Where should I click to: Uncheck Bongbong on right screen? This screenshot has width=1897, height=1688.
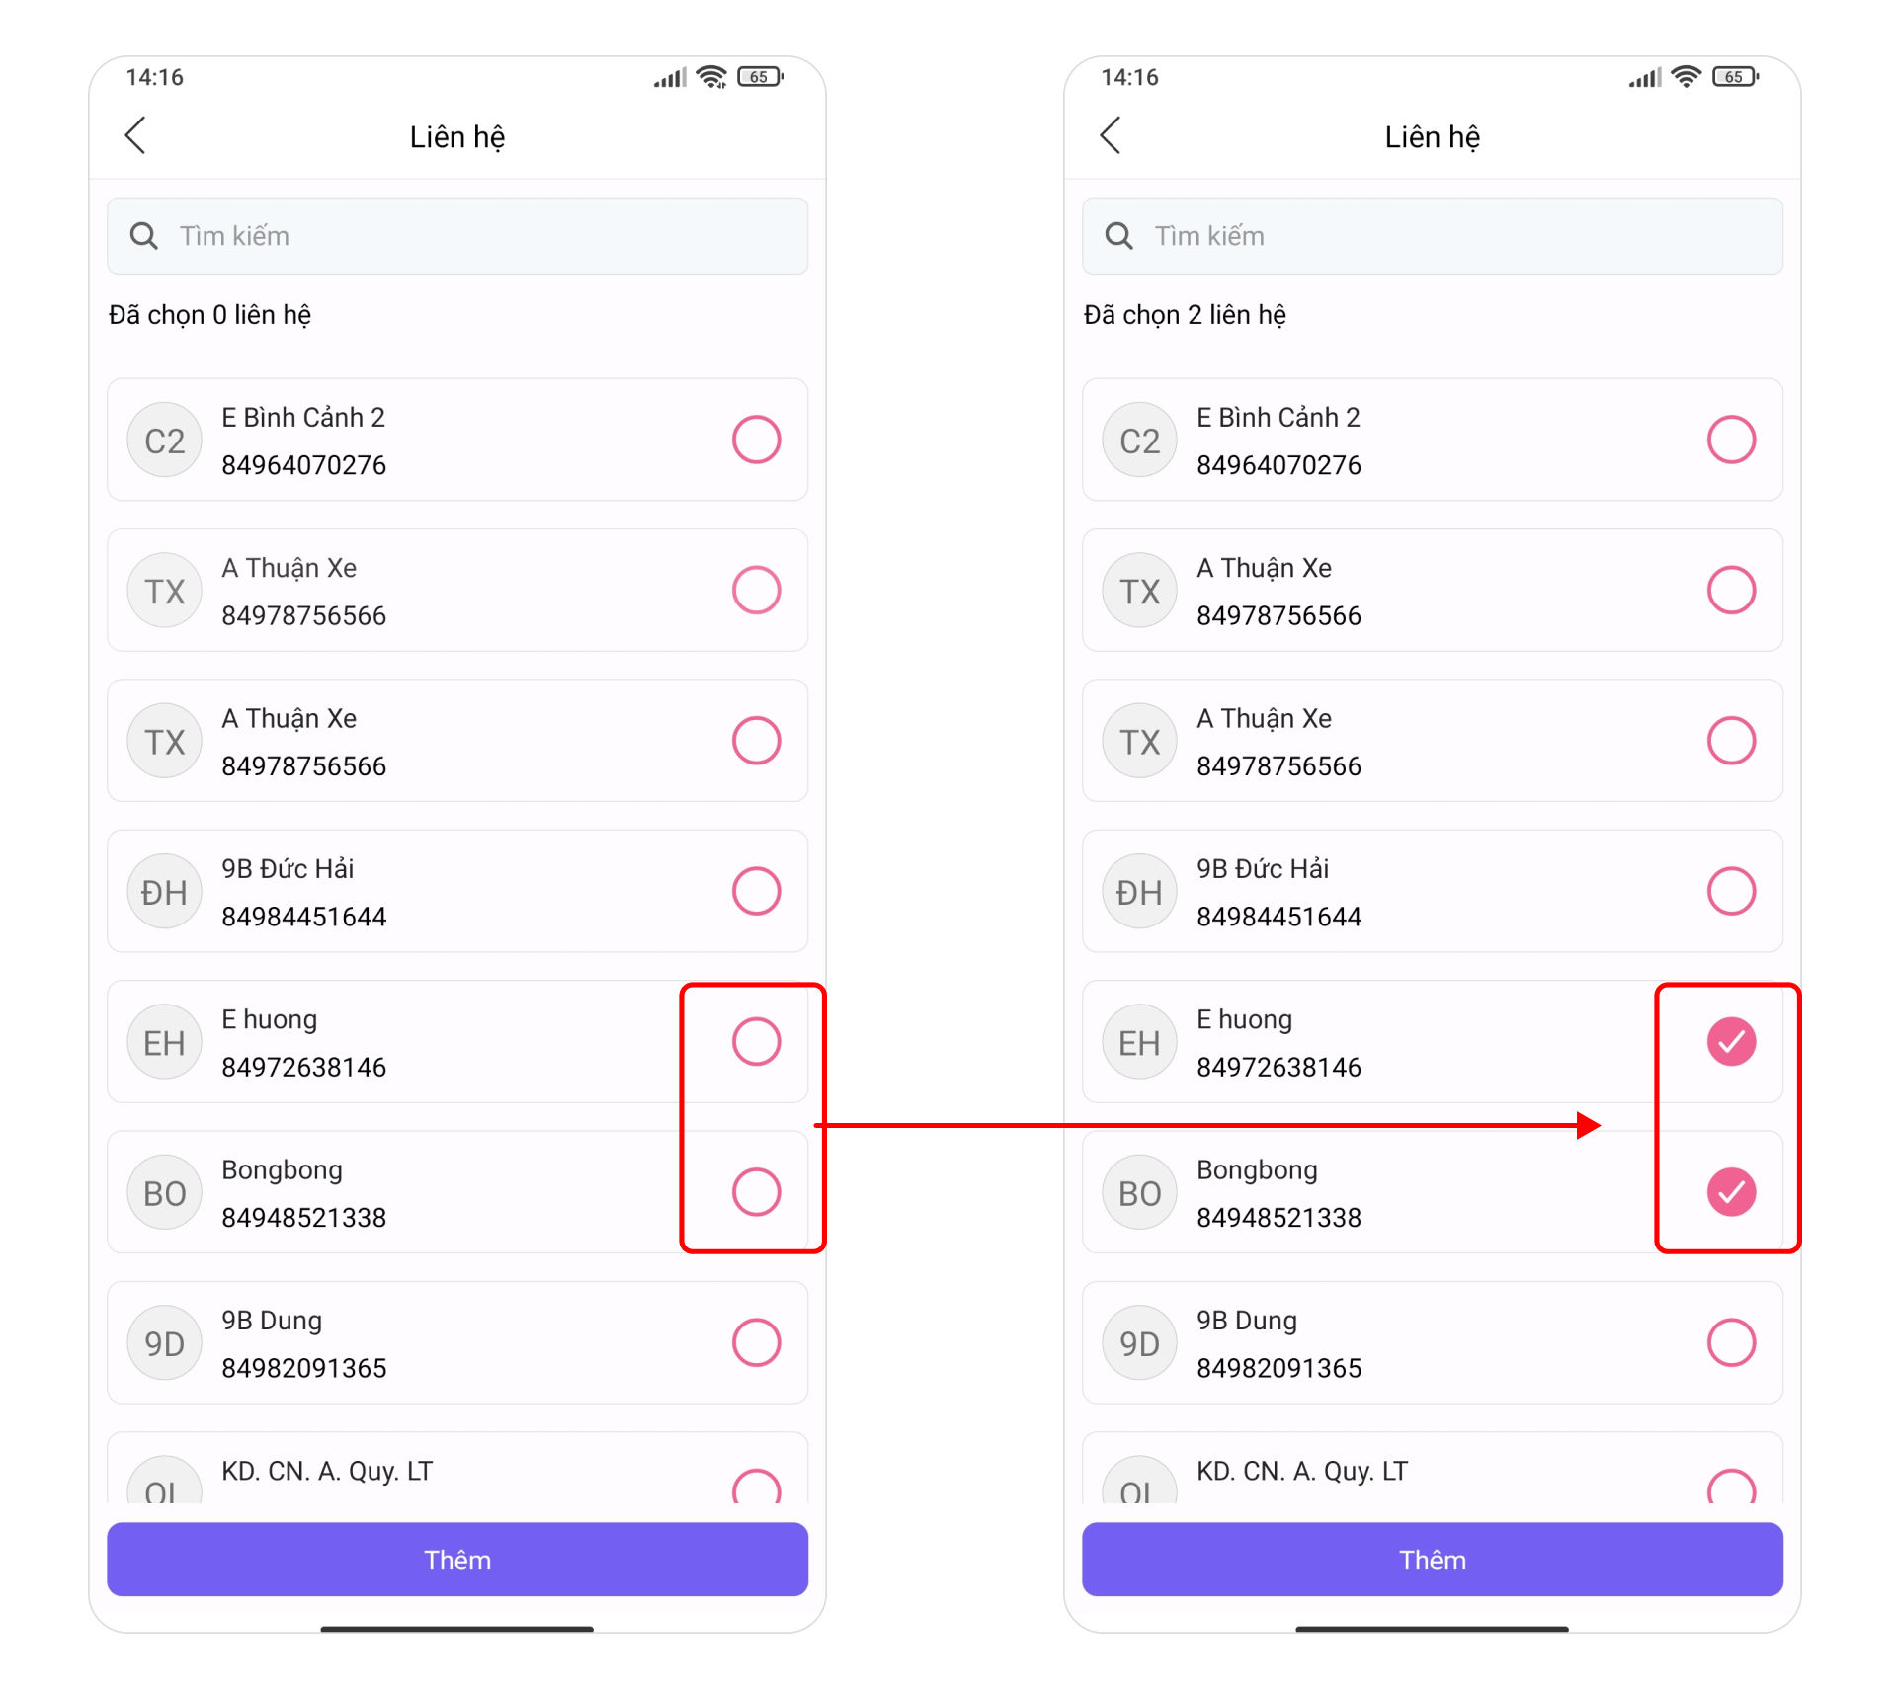(x=1732, y=1191)
